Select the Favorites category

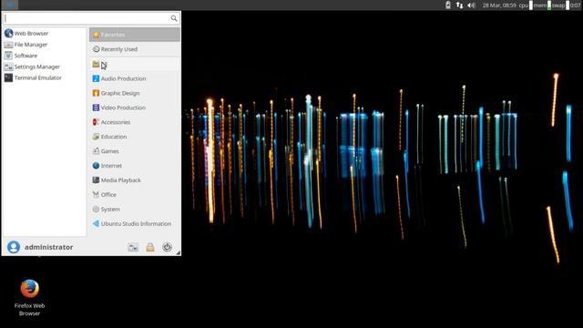[x=135, y=35]
